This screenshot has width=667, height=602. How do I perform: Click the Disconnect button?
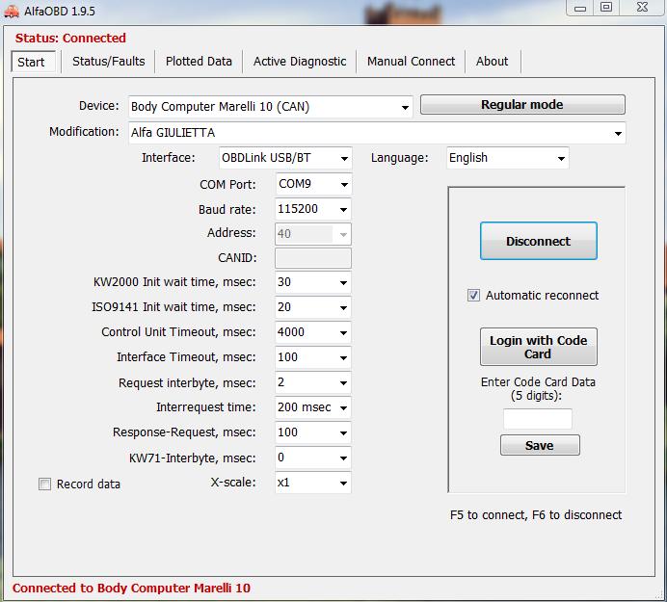tap(539, 241)
